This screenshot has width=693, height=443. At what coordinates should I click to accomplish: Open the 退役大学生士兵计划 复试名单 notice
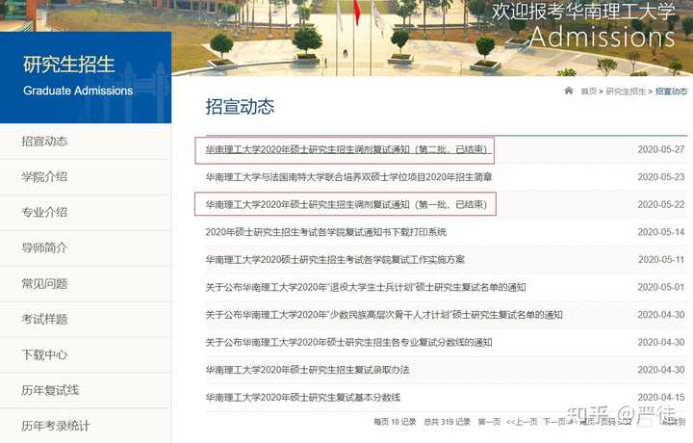click(366, 287)
